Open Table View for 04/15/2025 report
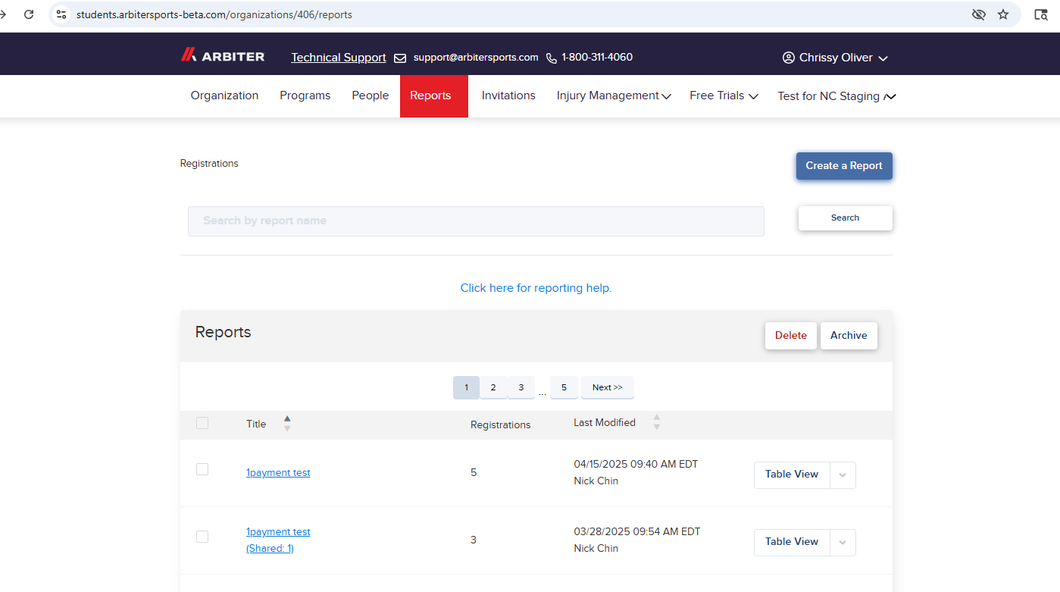This screenshot has height=592, width=1060. coord(792,475)
